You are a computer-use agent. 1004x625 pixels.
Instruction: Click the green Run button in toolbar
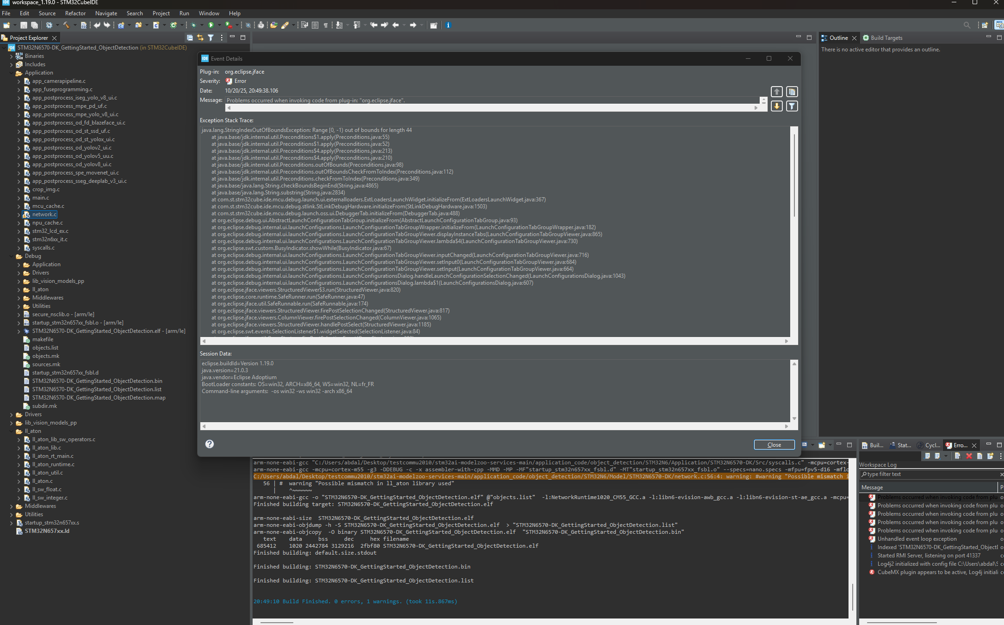tap(211, 25)
